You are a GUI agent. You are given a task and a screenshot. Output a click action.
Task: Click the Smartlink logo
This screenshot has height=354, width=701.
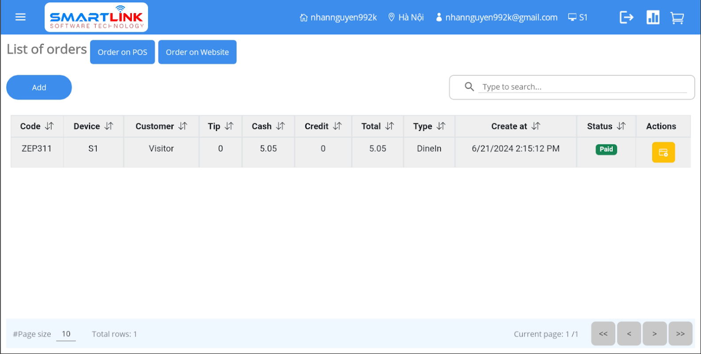(96, 17)
